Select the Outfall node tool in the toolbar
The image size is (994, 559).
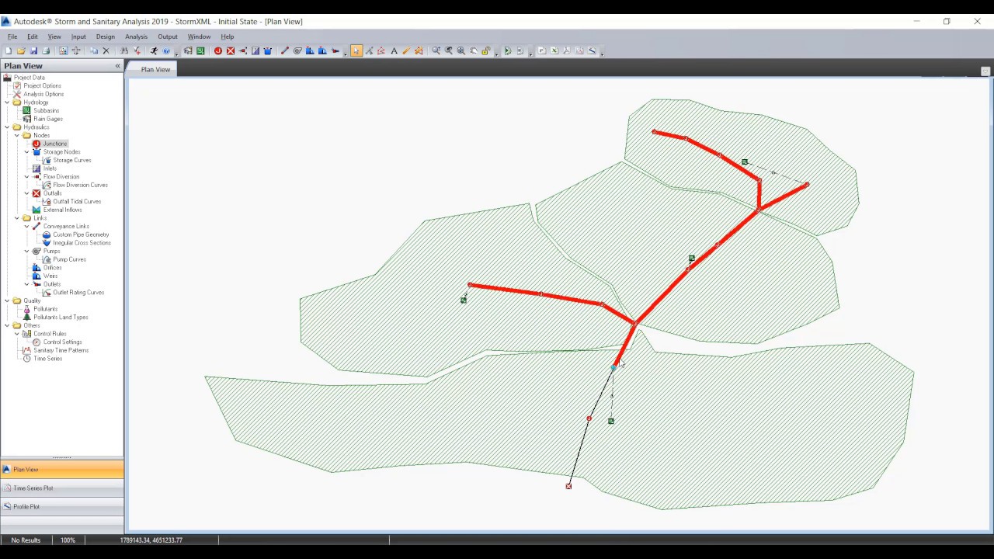231,51
